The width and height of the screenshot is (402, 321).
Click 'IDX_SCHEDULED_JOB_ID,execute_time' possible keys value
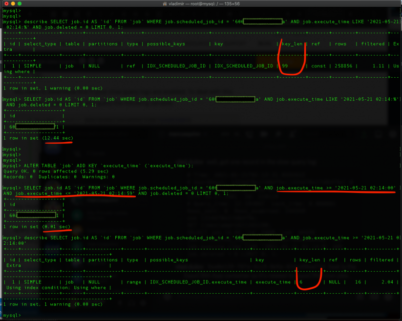(x=198, y=282)
